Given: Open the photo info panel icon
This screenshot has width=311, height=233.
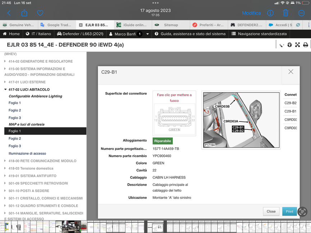Looking at the screenshot, I should (x=270, y=13).
